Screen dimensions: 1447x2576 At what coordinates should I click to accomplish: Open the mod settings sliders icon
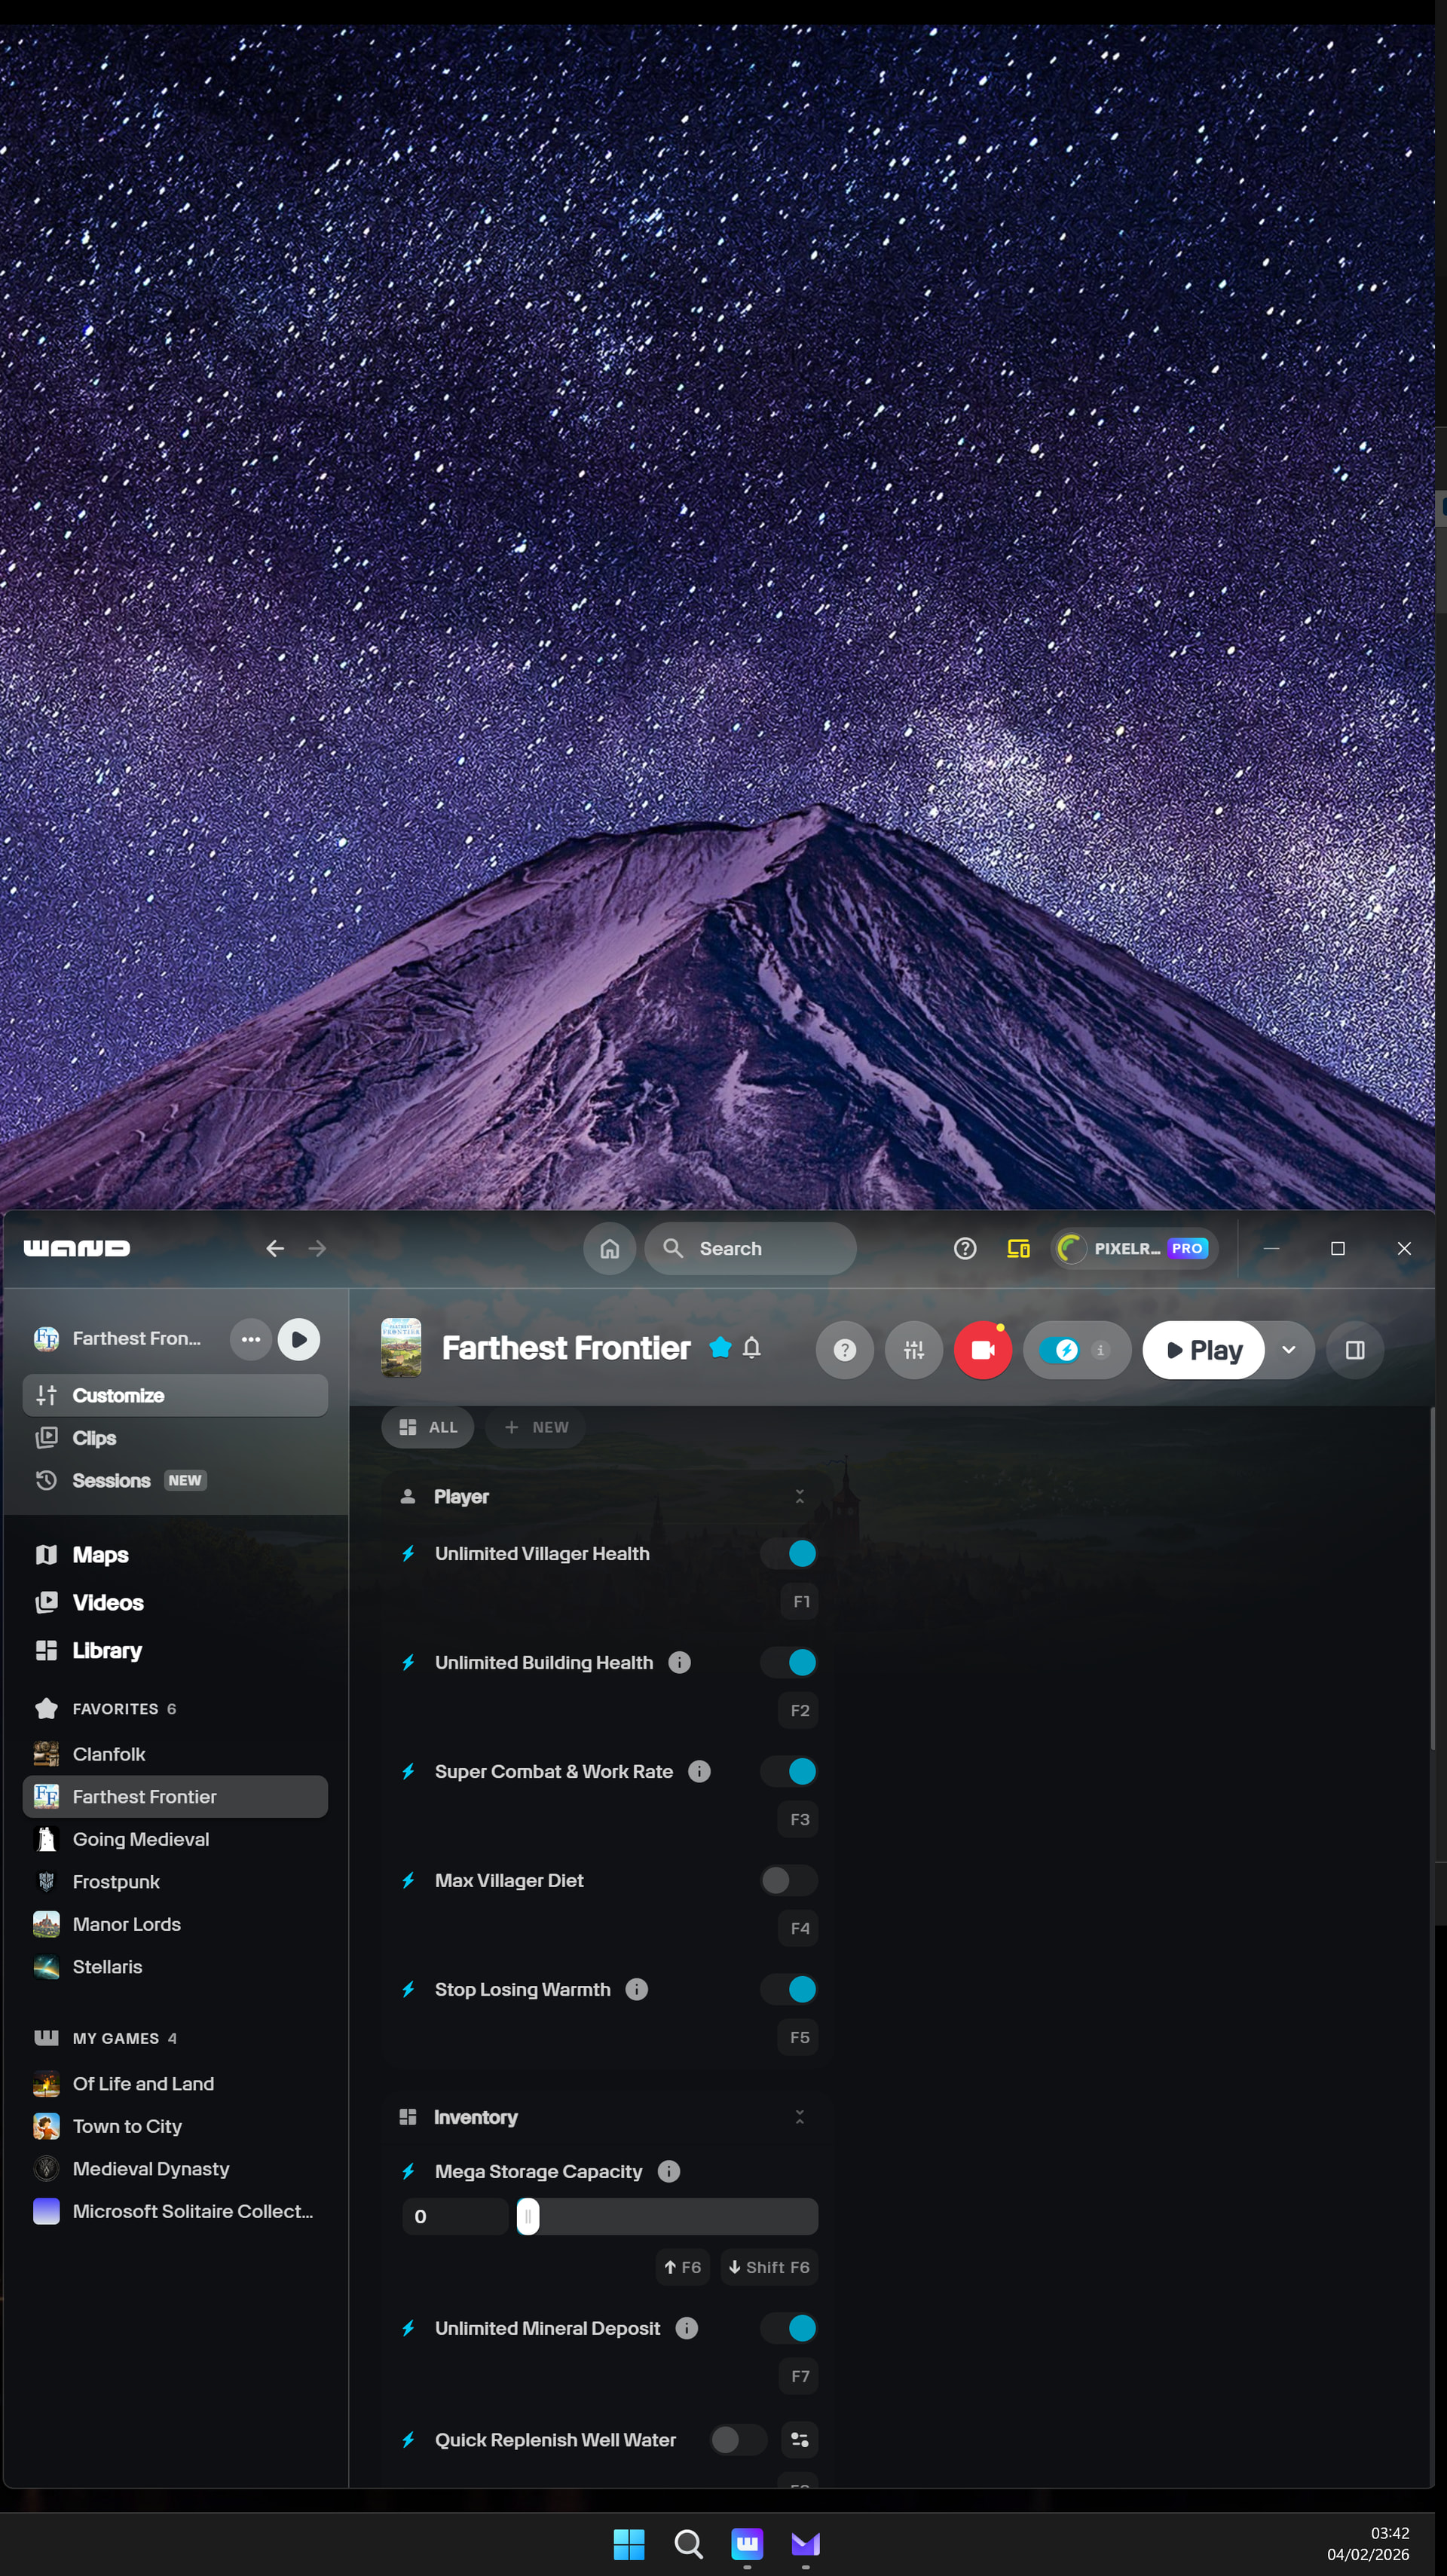click(x=913, y=1350)
